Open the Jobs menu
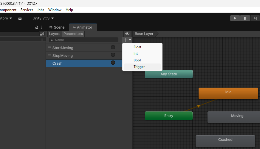The height and width of the screenshot is (149, 260). pos(41,10)
